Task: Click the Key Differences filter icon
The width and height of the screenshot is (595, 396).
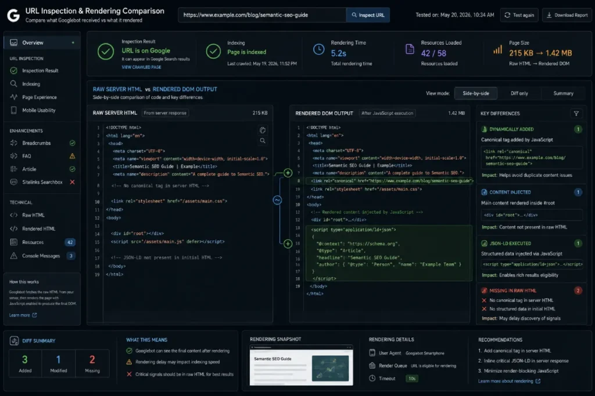Action: click(576, 113)
